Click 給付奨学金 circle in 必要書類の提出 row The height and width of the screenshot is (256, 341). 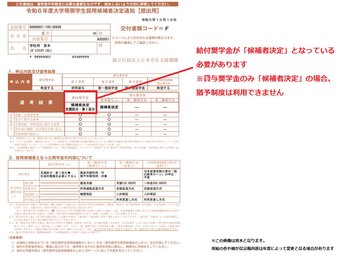[80, 134]
